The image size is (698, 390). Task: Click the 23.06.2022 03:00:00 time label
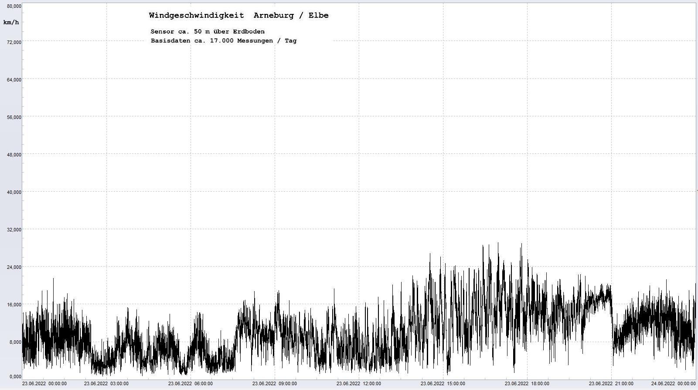point(106,383)
